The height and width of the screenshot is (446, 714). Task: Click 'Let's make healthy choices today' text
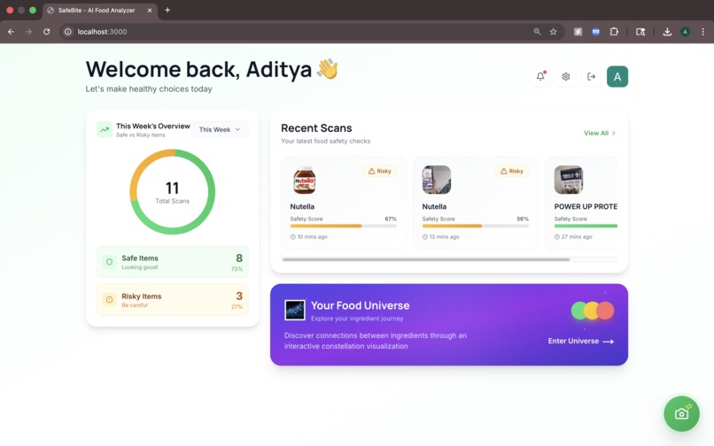(x=149, y=89)
